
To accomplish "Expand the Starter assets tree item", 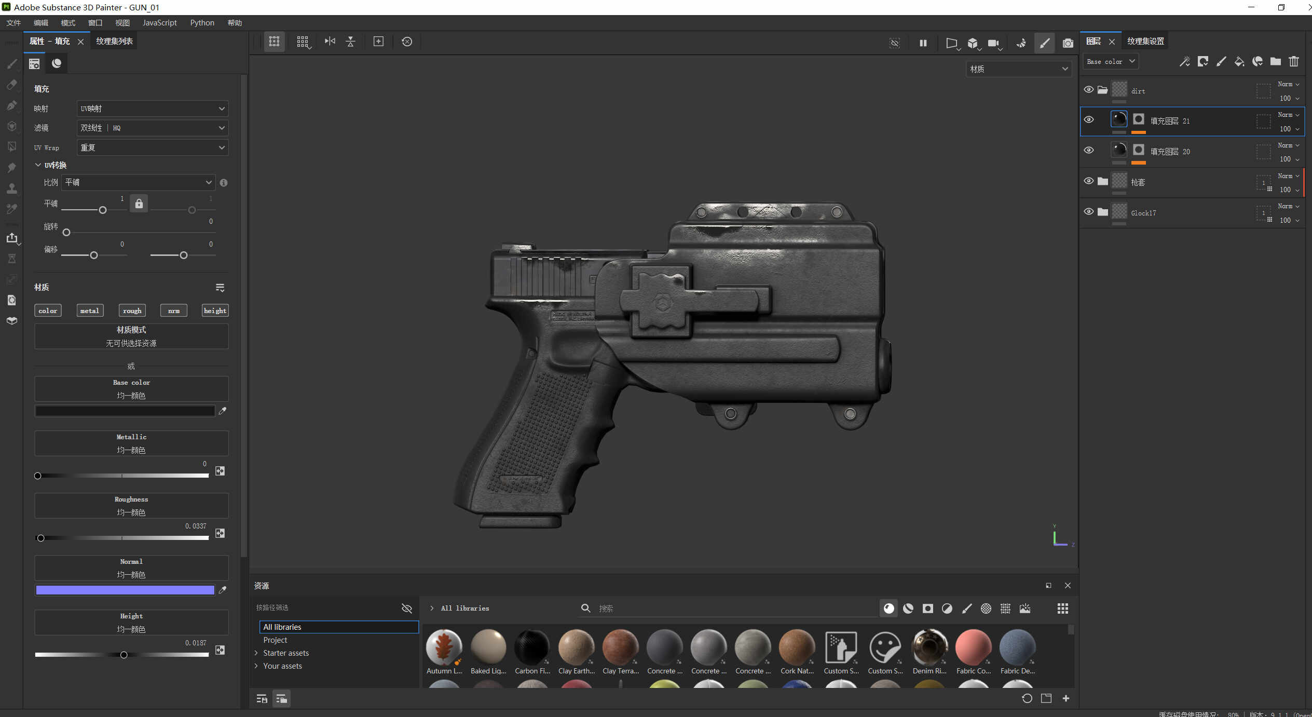I will pos(256,653).
